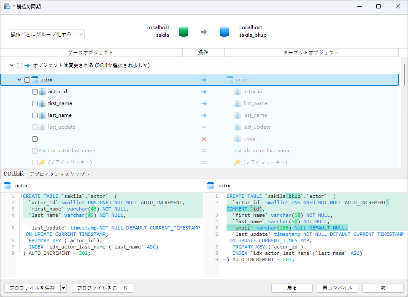Click the プロファイルを保存 button

(x=32, y=288)
